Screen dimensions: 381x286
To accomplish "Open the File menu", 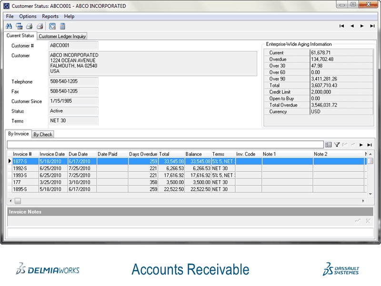I will 10,16.
